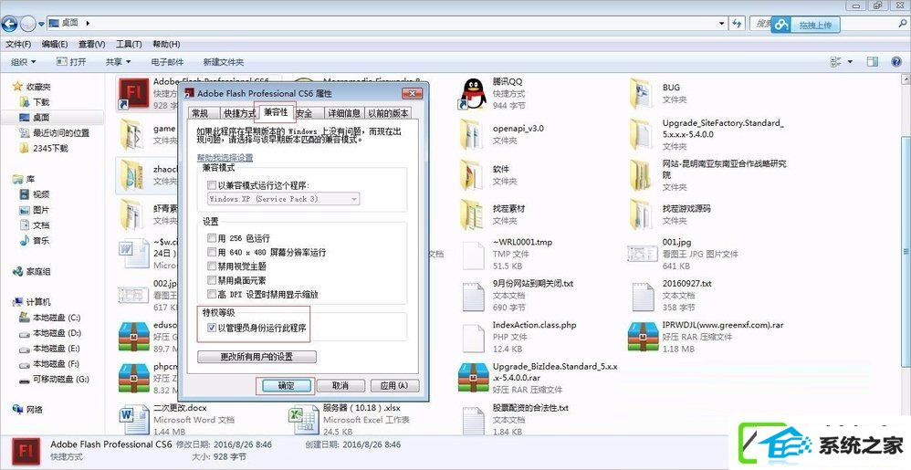Screen dimensions: 911x470
Task: Open the 帮助(H) menu
Action: coord(166,44)
